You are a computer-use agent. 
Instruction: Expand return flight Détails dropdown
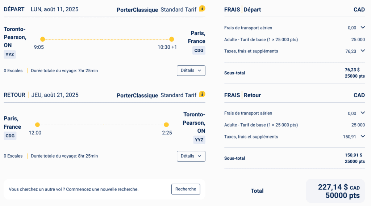(x=191, y=156)
